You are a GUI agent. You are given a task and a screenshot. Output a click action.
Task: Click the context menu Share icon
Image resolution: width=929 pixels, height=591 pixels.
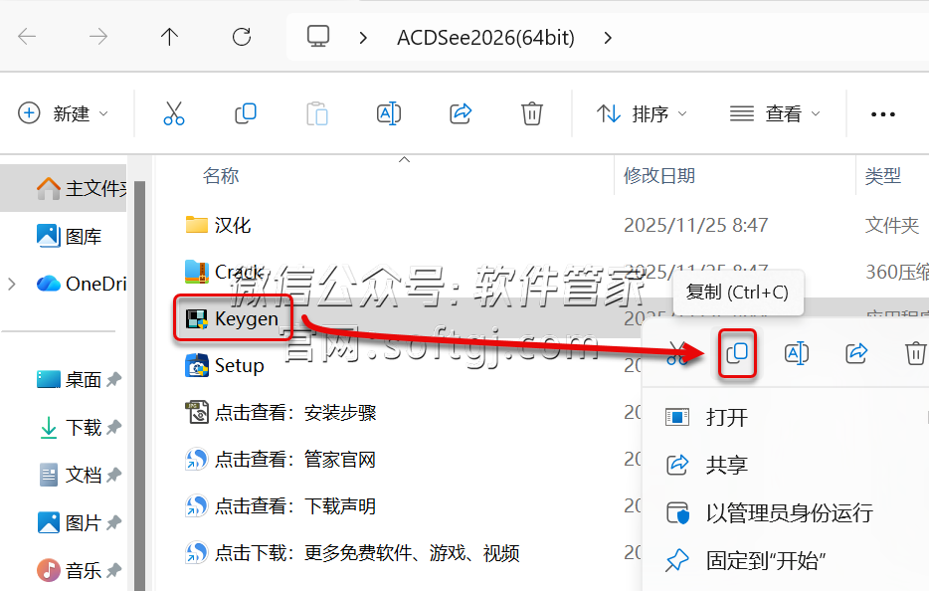coord(856,353)
